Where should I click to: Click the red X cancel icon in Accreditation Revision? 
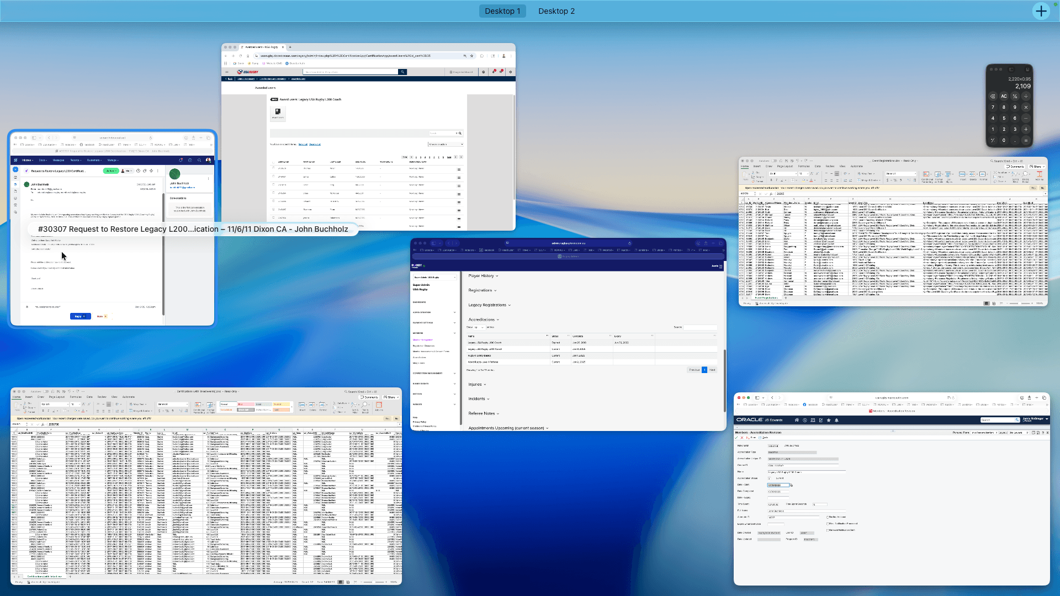tap(742, 438)
